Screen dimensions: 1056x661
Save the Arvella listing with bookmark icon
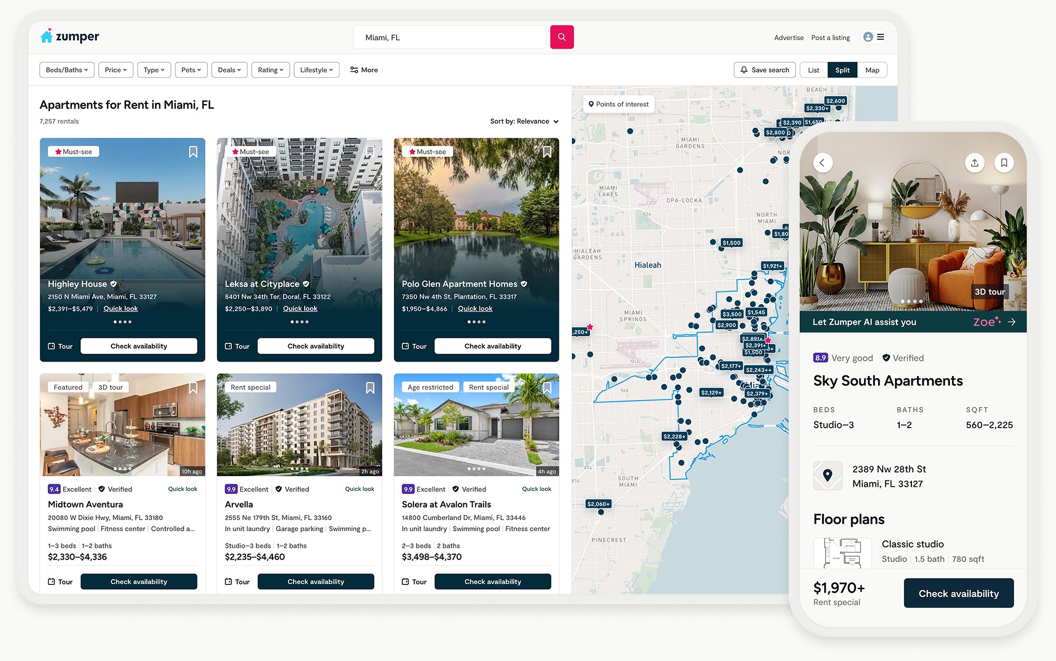370,388
